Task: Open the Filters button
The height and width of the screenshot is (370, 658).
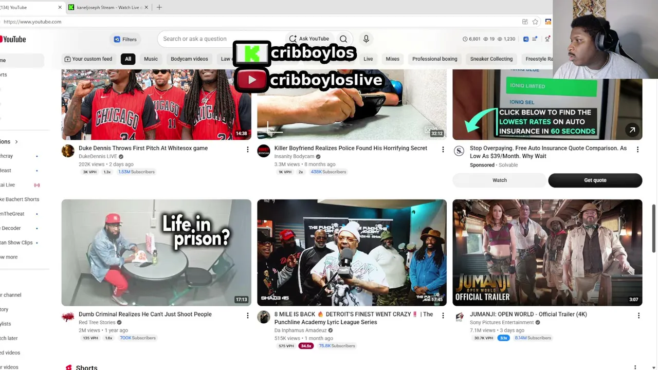Action: coord(125,39)
